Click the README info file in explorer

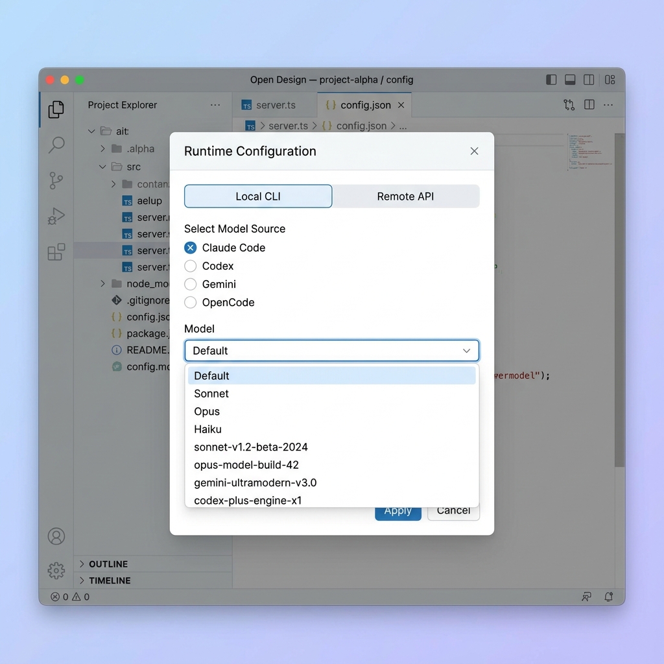140,350
